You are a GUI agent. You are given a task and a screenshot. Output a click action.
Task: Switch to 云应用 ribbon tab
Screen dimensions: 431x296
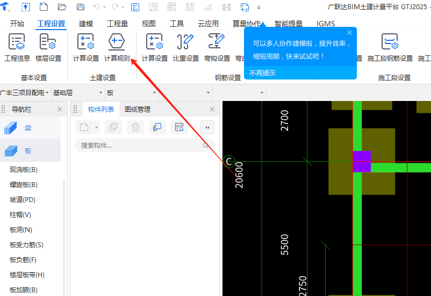point(208,24)
